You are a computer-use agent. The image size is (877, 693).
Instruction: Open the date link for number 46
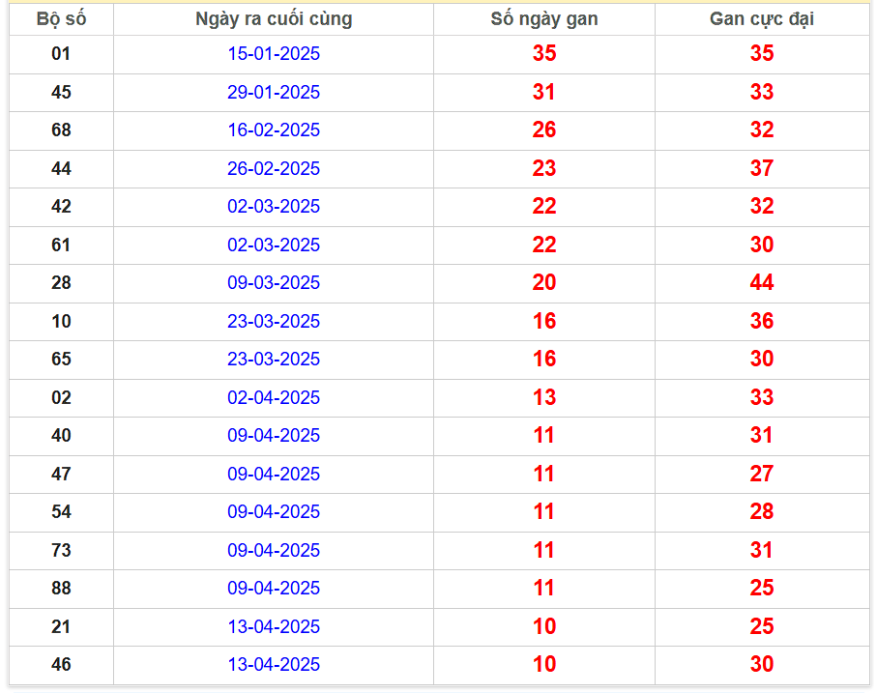click(274, 665)
